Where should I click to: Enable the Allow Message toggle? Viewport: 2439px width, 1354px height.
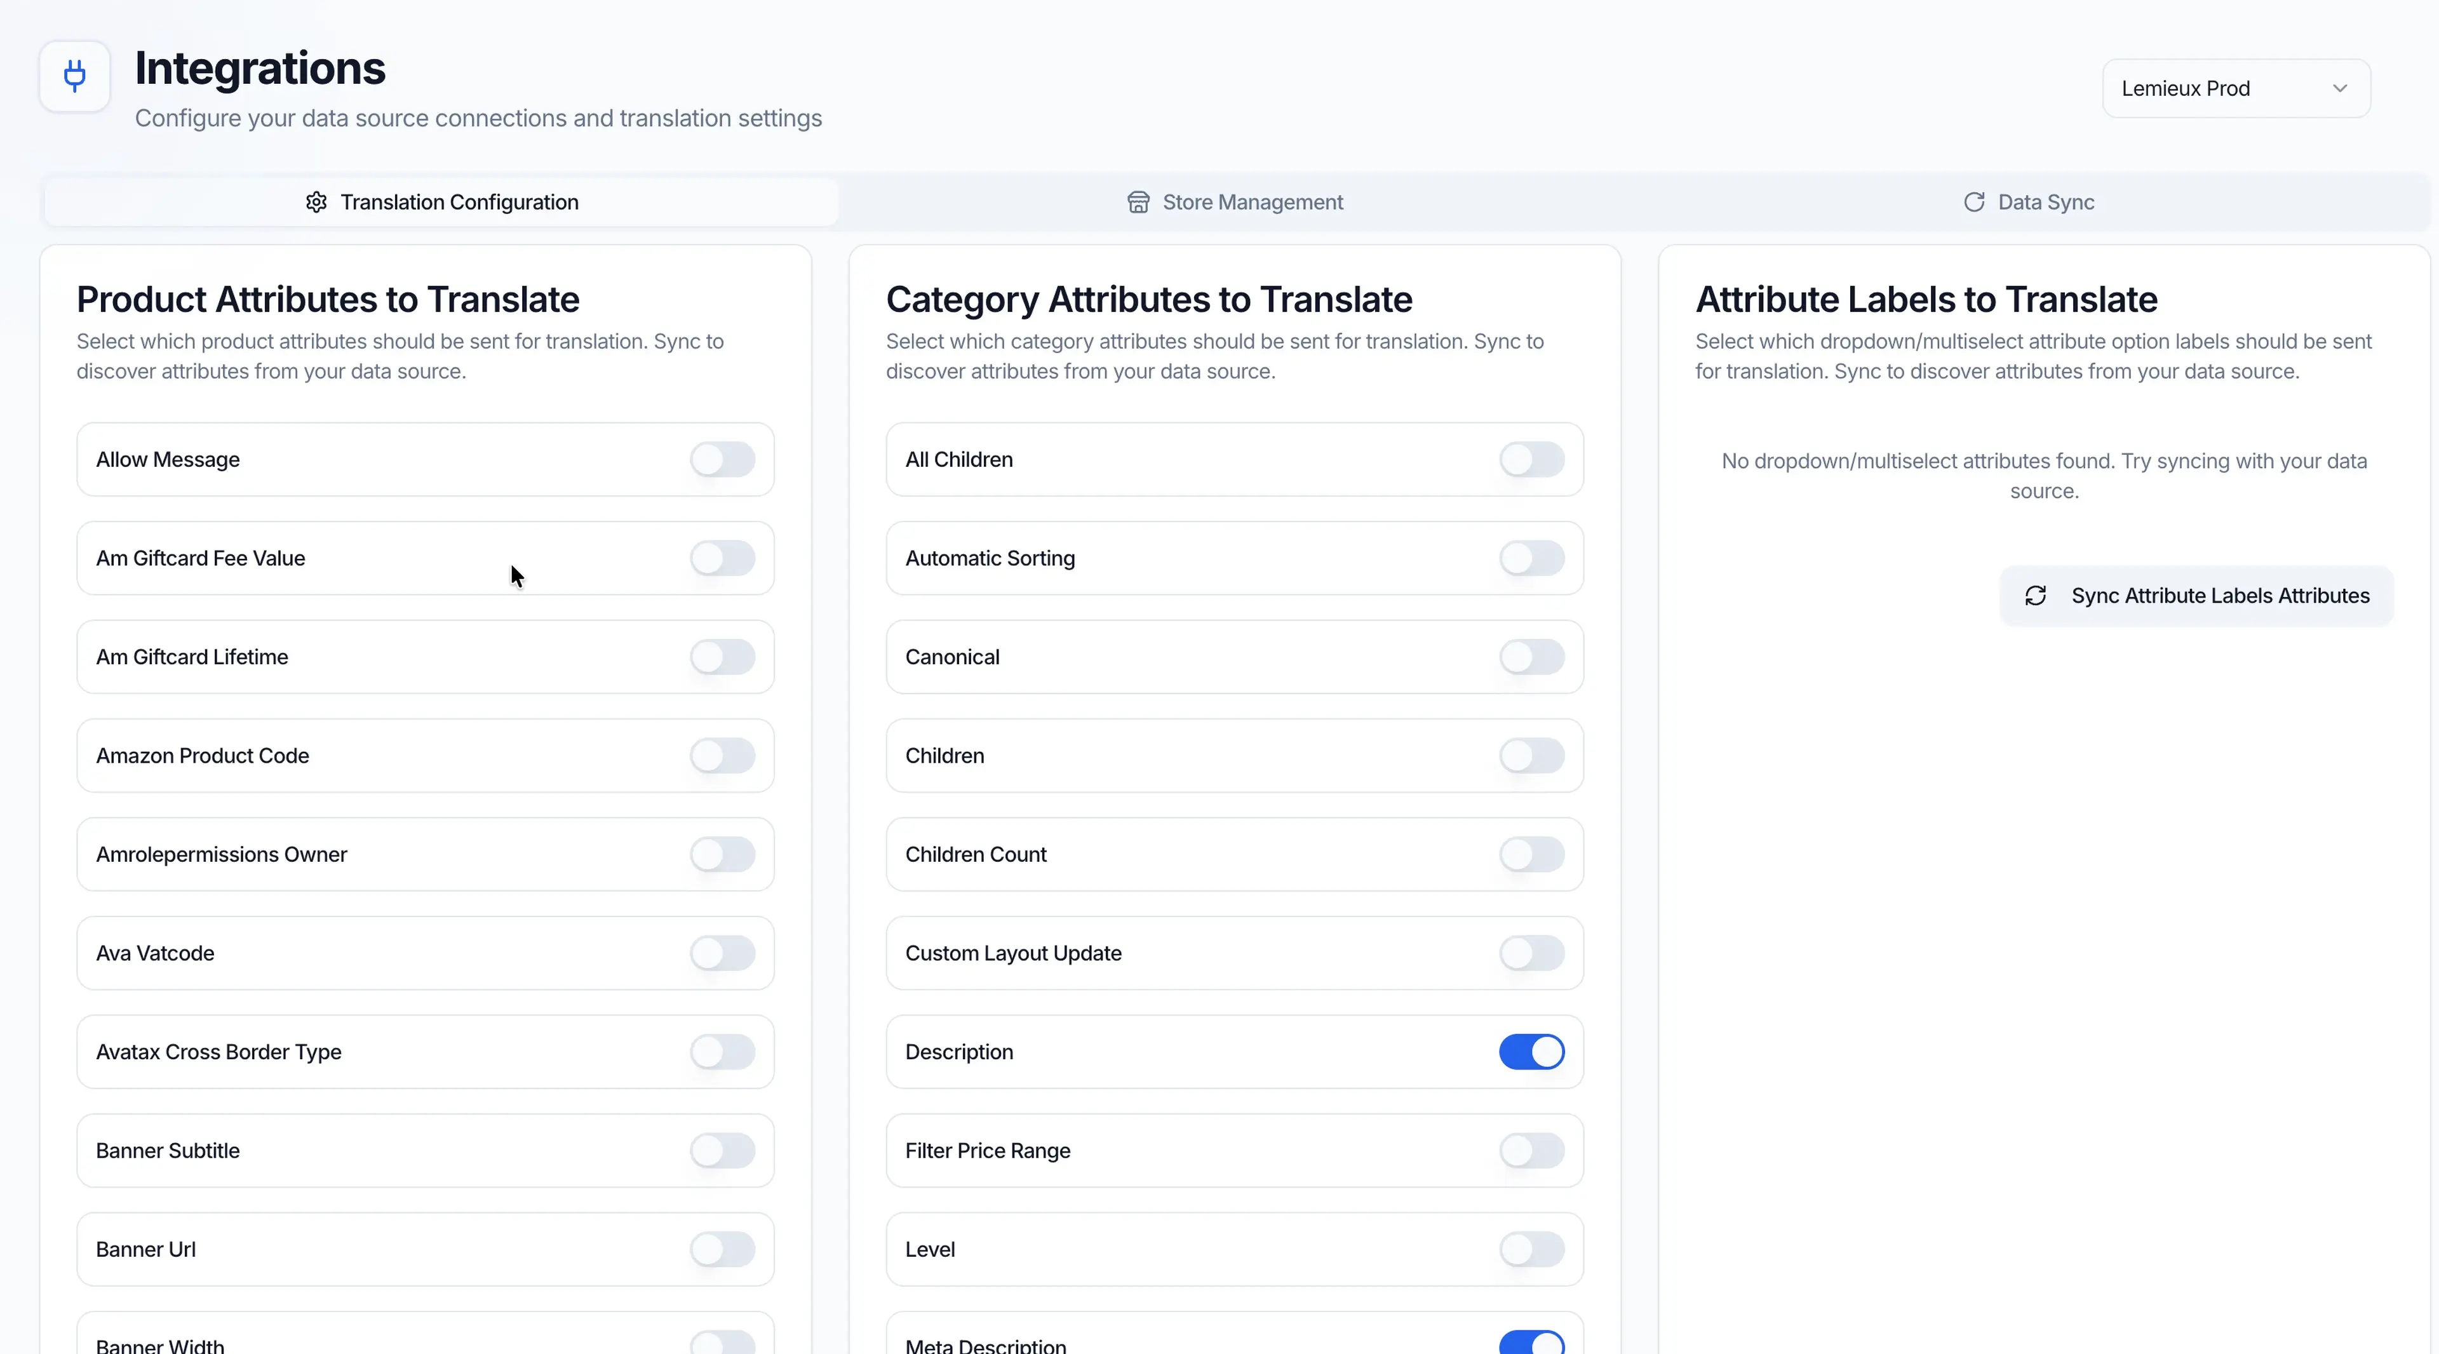point(722,459)
